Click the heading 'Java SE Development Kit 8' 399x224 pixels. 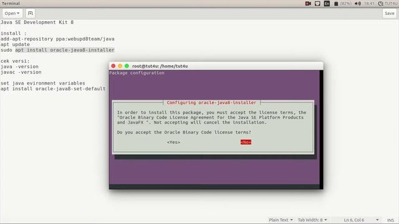click(37, 22)
